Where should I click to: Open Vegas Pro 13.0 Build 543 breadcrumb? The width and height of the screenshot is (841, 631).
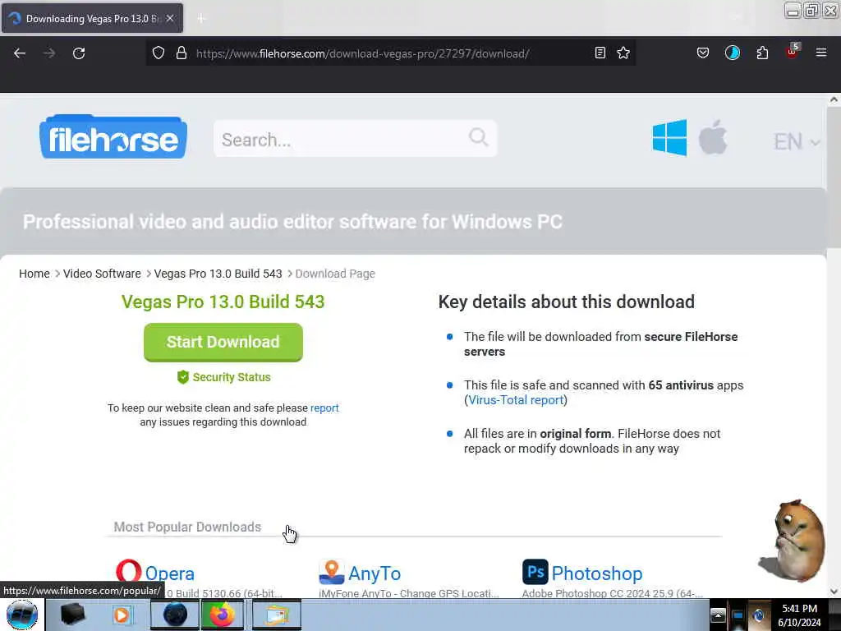point(218,274)
